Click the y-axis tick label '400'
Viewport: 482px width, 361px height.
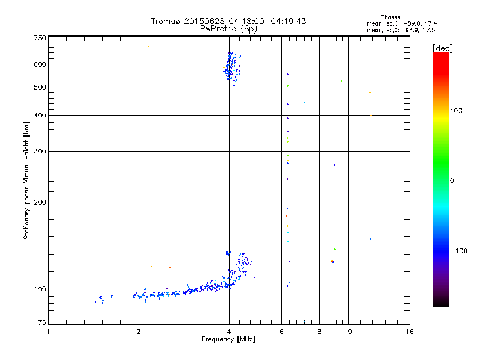tap(40, 115)
